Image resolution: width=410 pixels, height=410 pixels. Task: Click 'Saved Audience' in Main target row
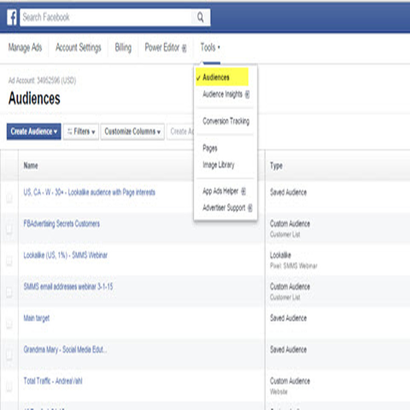click(288, 318)
